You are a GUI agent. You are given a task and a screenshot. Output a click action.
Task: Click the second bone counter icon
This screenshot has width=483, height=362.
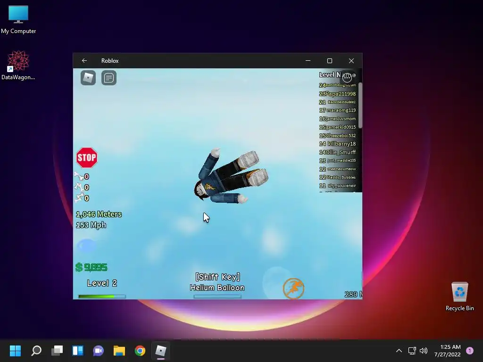tap(79, 187)
